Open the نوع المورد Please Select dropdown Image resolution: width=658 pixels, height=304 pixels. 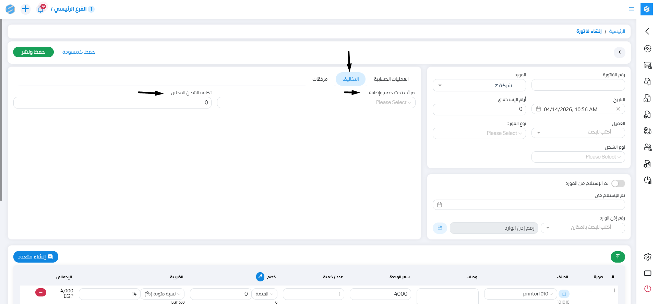tap(479, 133)
